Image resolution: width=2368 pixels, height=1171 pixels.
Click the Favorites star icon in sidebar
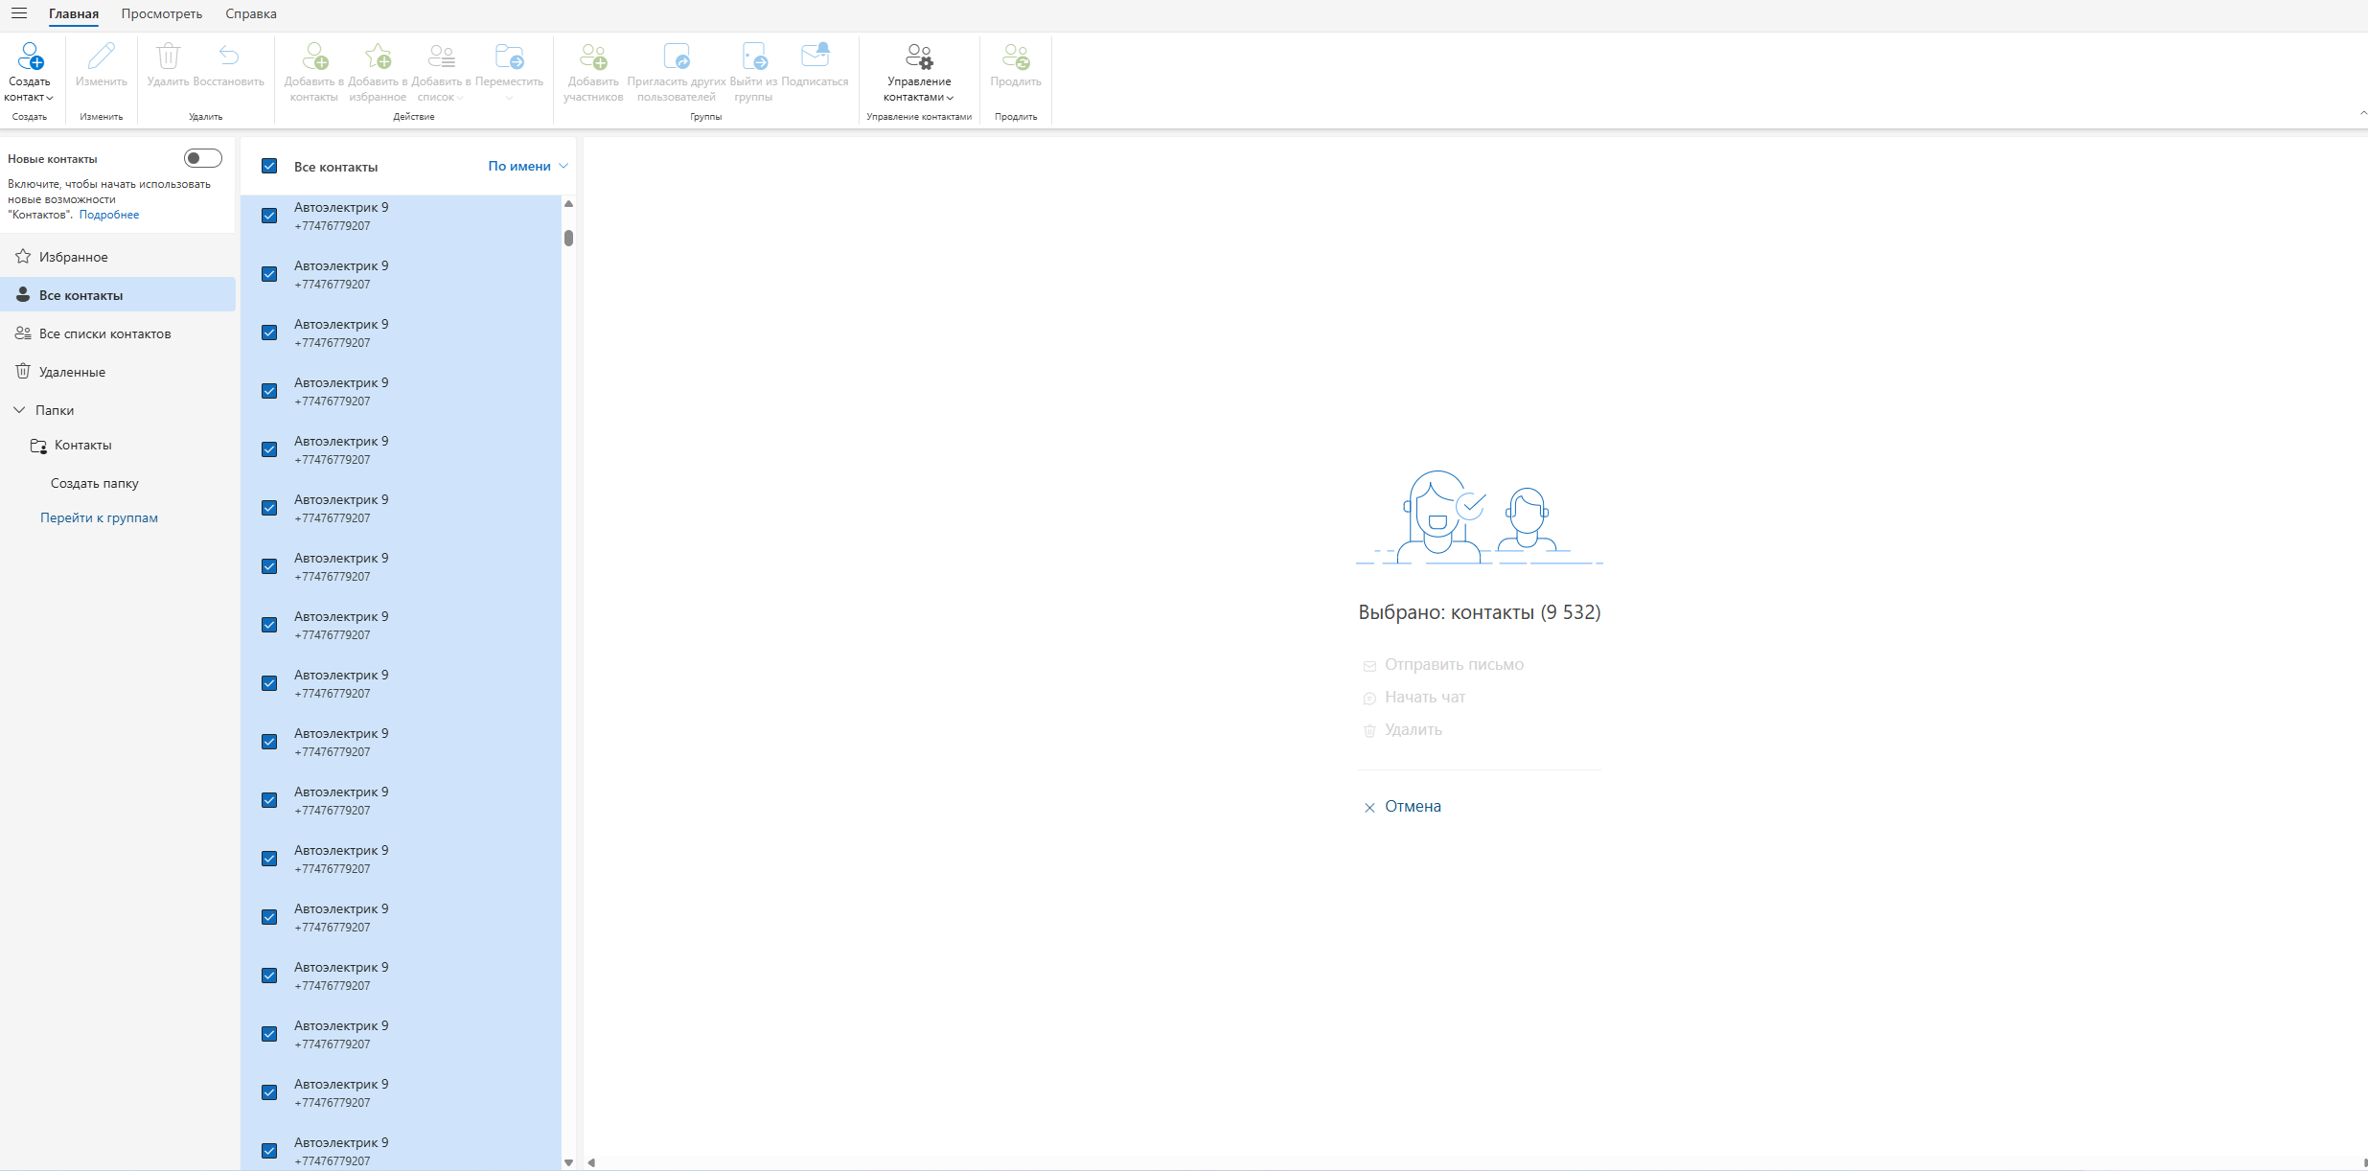pyautogui.click(x=23, y=256)
